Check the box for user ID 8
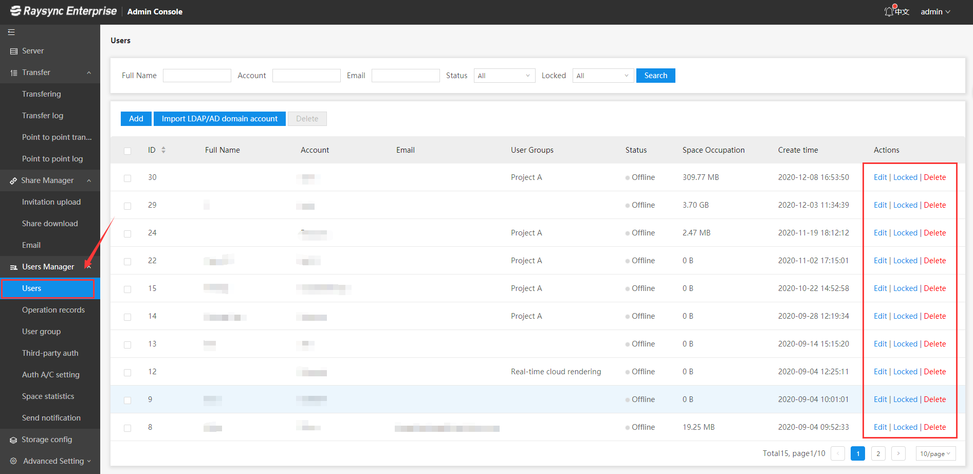Image resolution: width=973 pixels, height=474 pixels. 127,428
